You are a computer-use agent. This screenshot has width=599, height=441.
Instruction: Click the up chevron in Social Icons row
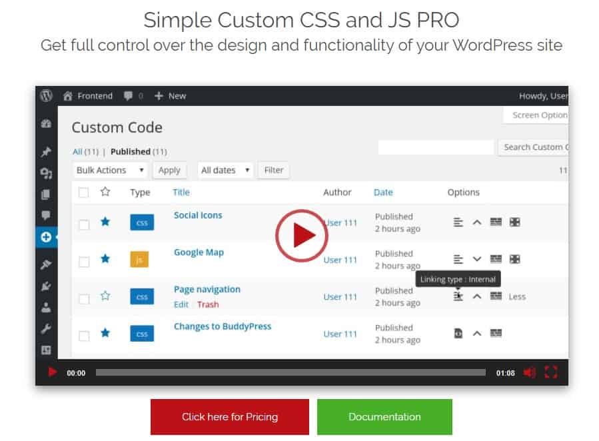[x=477, y=222]
